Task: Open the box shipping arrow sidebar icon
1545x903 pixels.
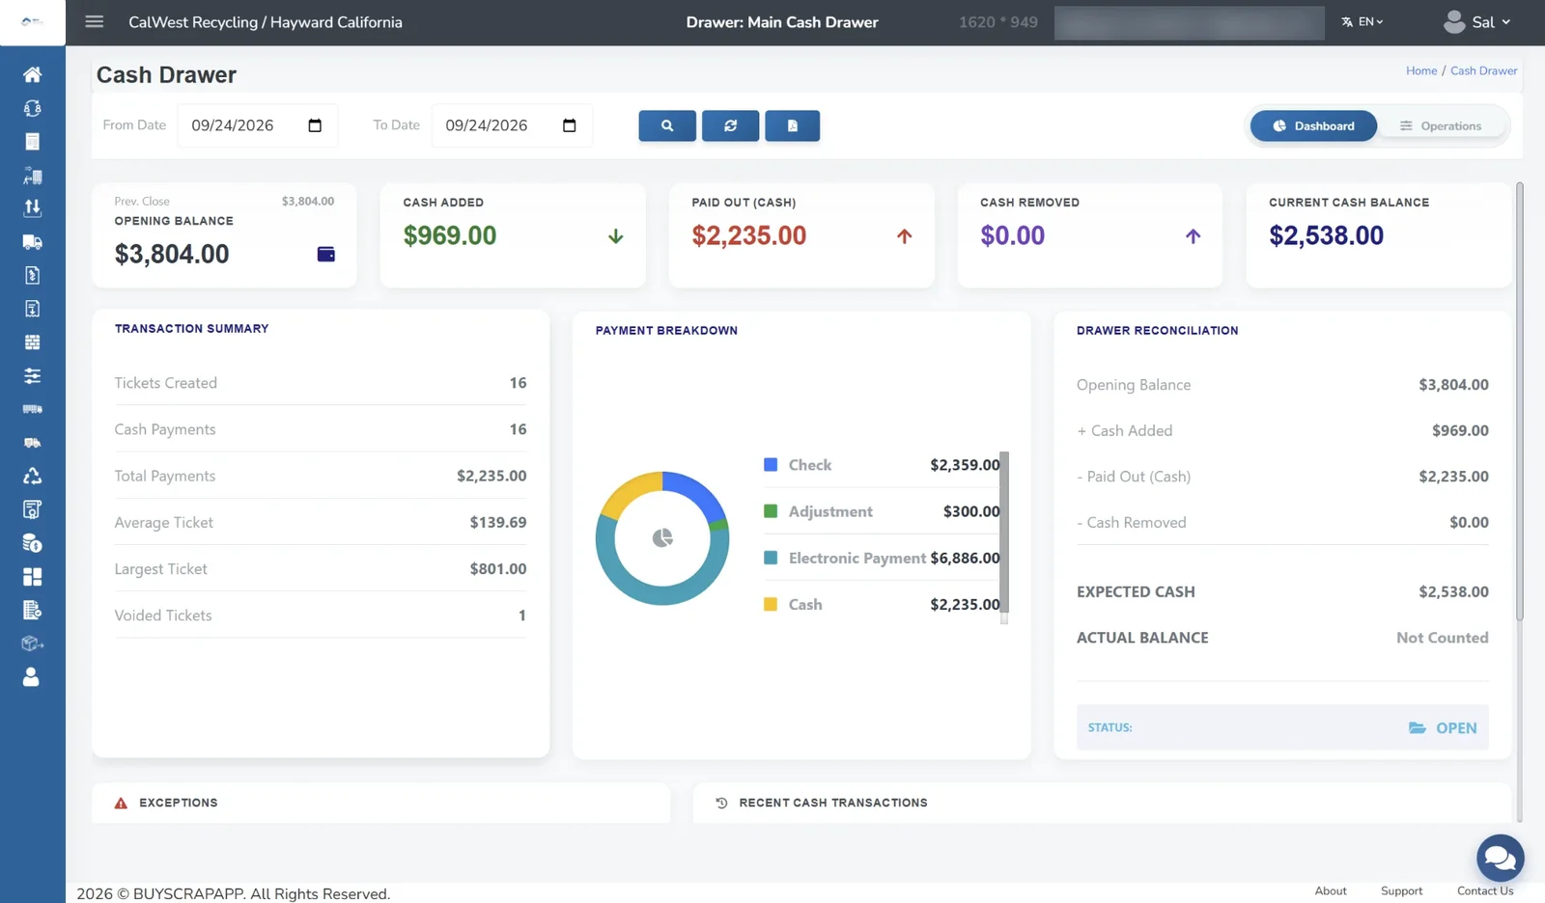Action: 32,643
